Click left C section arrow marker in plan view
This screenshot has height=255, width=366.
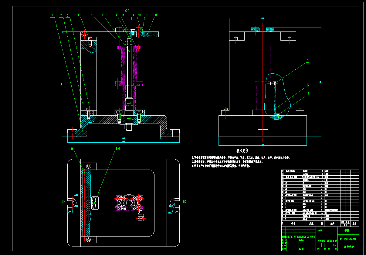(64, 201)
